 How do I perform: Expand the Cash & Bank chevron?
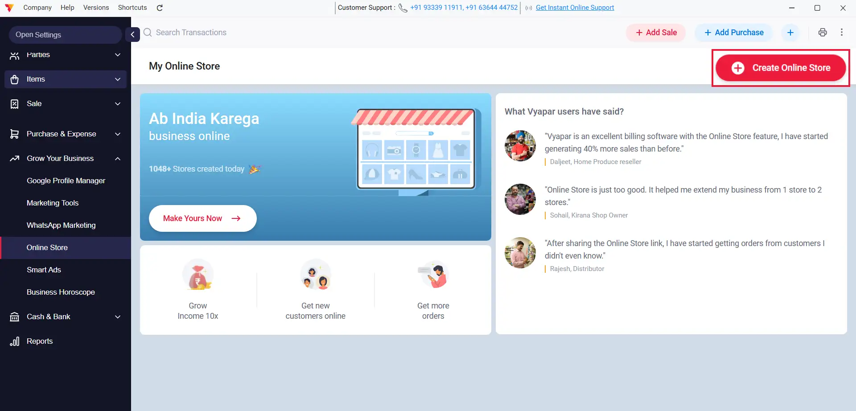(x=118, y=317)
